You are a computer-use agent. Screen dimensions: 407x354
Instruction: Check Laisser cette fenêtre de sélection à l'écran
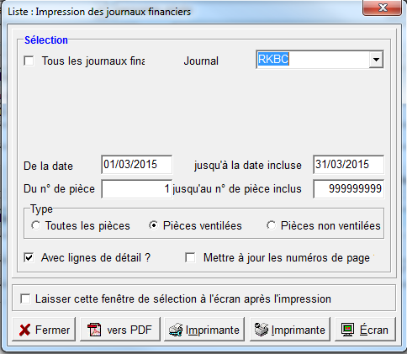click(25, 299)
